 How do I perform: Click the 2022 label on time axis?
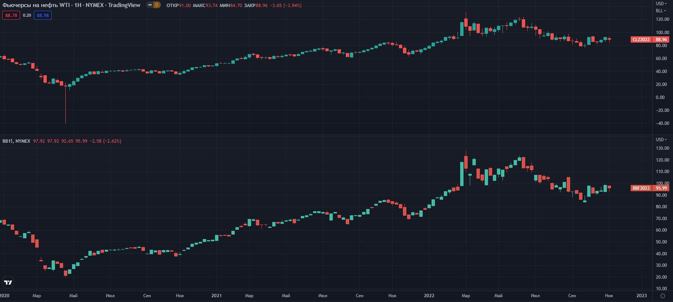429,296
